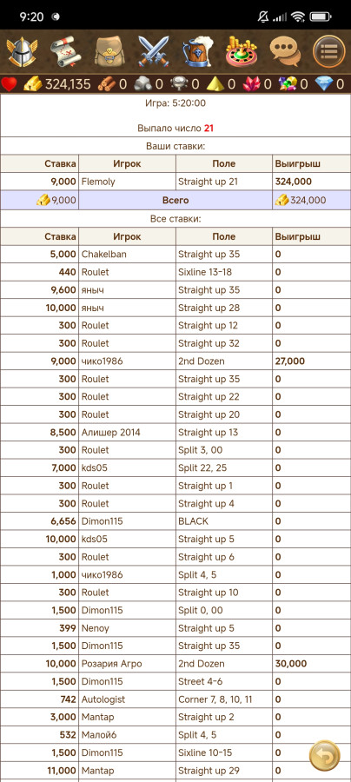This screenshot has width=351, height=782.
Task: Select player Autologist in the list
Action: 103,699
